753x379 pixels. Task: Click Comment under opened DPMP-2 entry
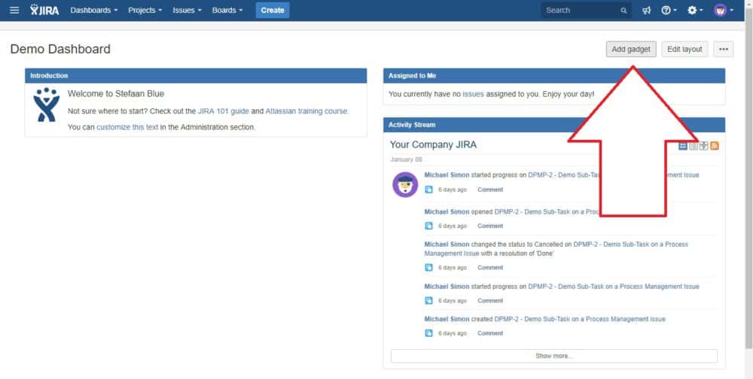490,226
